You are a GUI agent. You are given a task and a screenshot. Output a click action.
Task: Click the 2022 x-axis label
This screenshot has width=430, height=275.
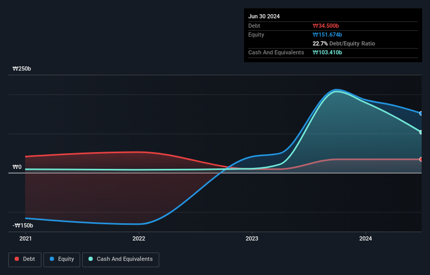[139, 238]
